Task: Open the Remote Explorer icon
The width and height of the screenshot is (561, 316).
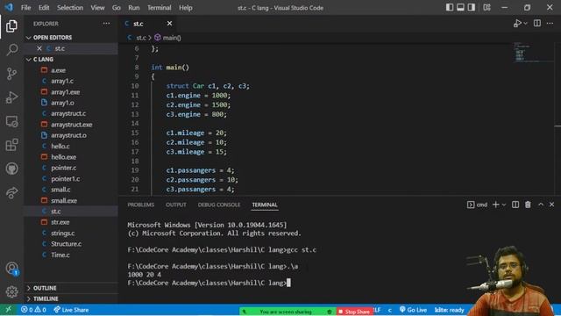Action: [11, 121]
